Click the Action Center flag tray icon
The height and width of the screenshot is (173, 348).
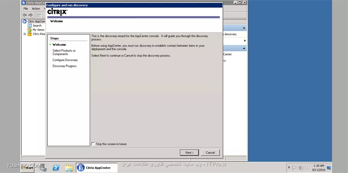point(294,168)
